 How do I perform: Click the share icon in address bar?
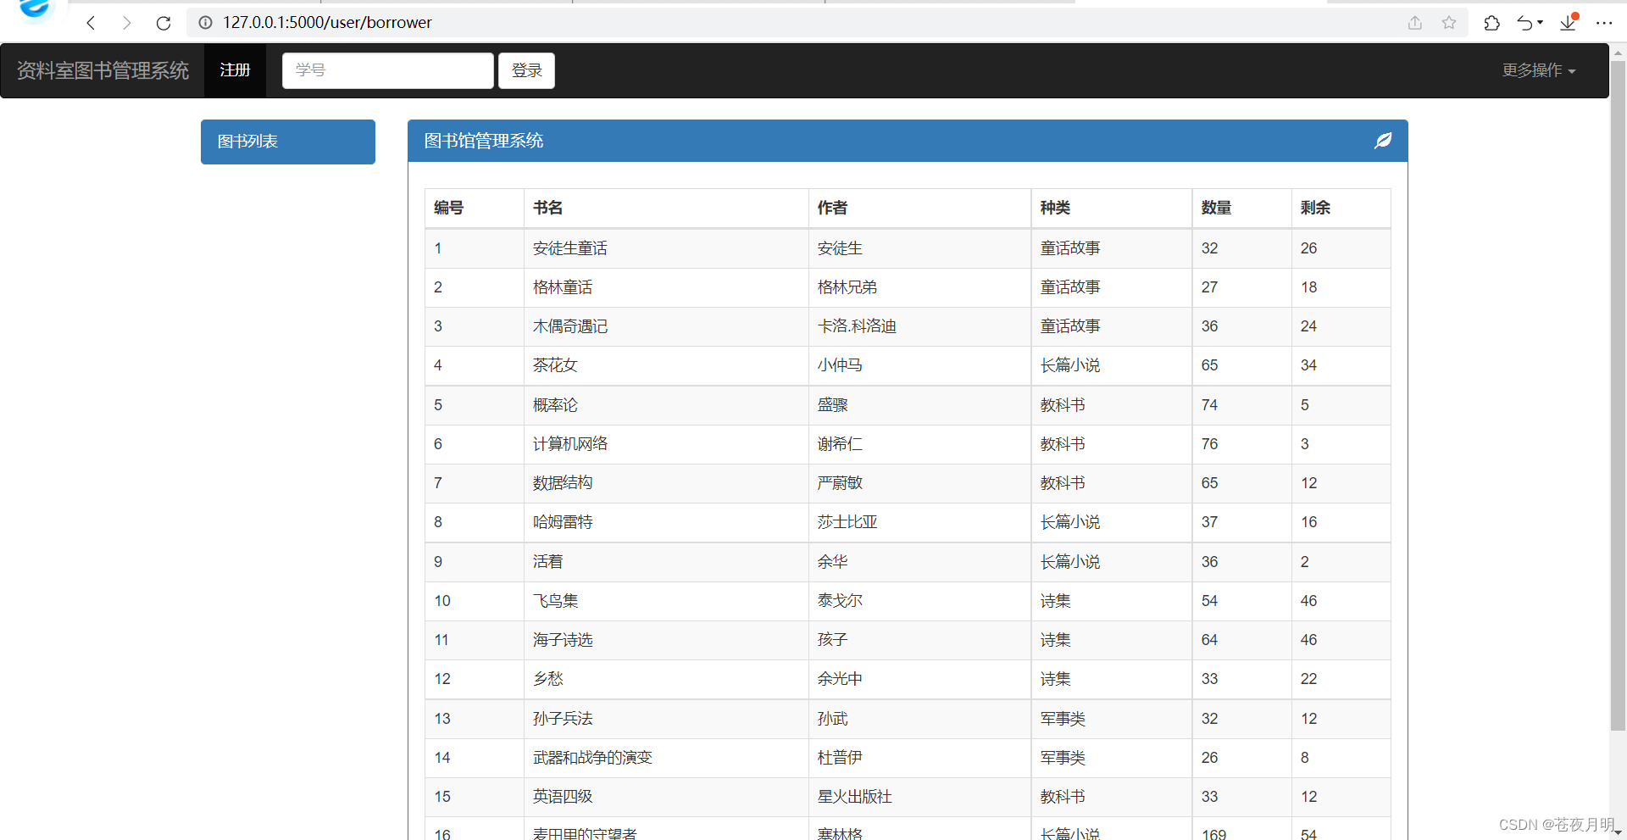click(x=1415, y=23)
